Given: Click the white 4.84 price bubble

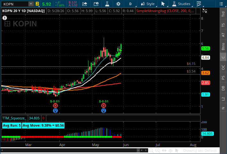Looking at the screenshot, I should (x=205, y=58).
